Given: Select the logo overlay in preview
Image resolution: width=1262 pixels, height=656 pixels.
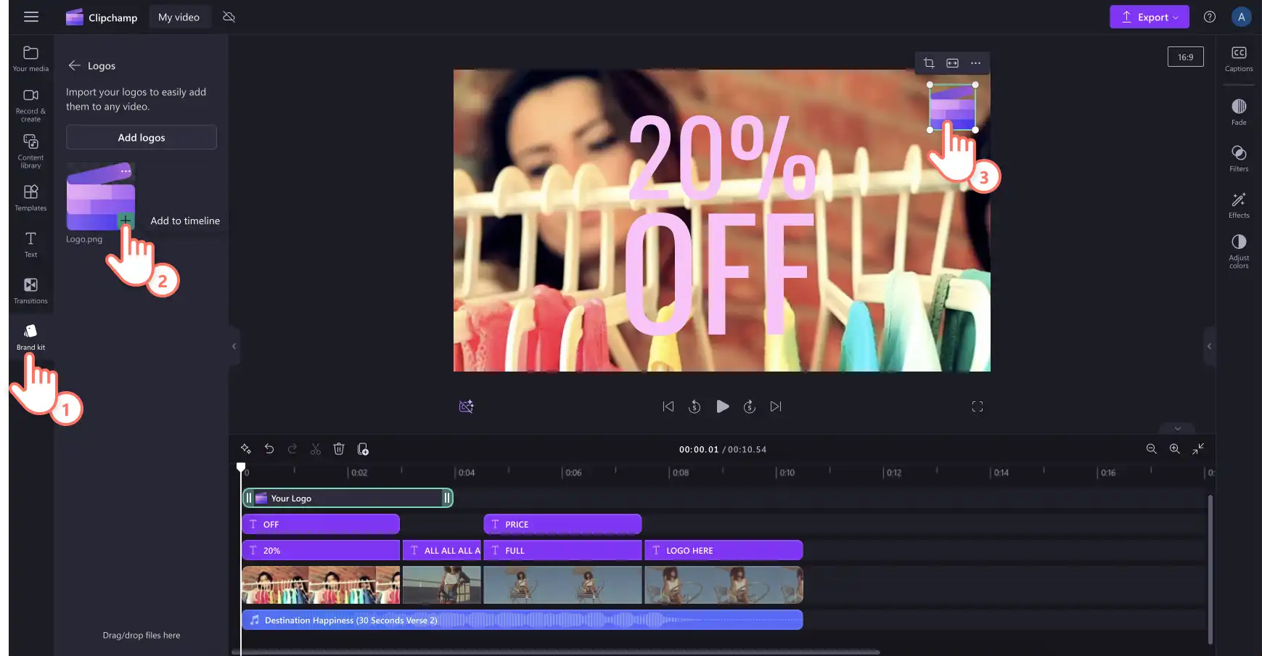Looking at the screenshot, I should [952, 107].
